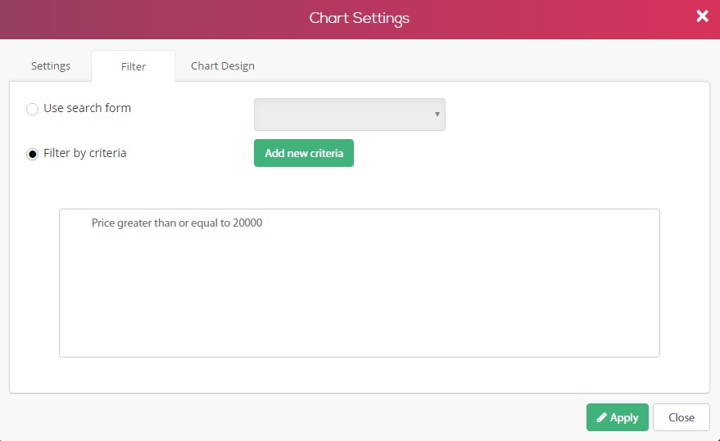The width and height of the screenshot is (720, 441).
Task: Click the Add new criteria button
Action: point(304,153)
